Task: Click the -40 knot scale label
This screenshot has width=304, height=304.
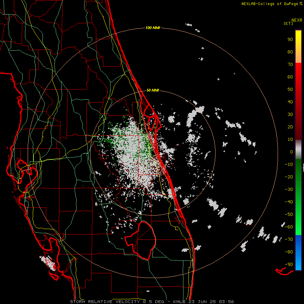Action: pos(289,202)
